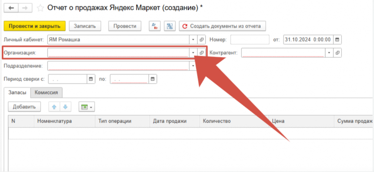Select the Запасы tab

coord(18,93)
